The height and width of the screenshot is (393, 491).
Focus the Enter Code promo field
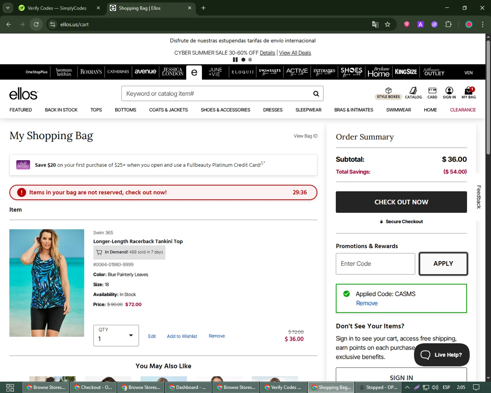click(x=375, y=264)
